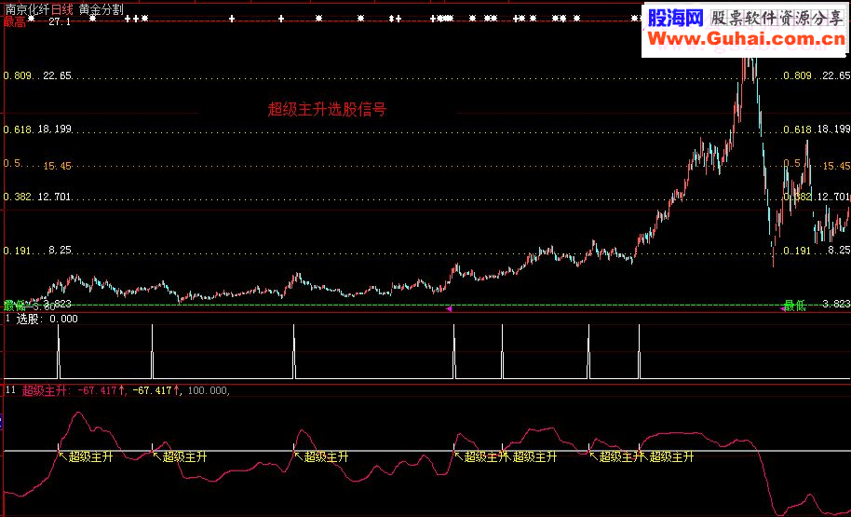Click panel number 11 beside 超级主升
The height and width of the screenshot is (517, 851).
tap(10, 390)
